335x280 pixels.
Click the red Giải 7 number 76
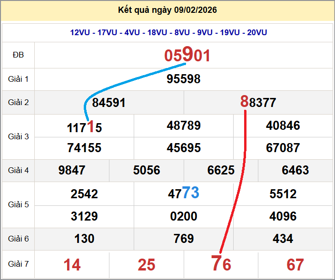(x=221, y=264)
